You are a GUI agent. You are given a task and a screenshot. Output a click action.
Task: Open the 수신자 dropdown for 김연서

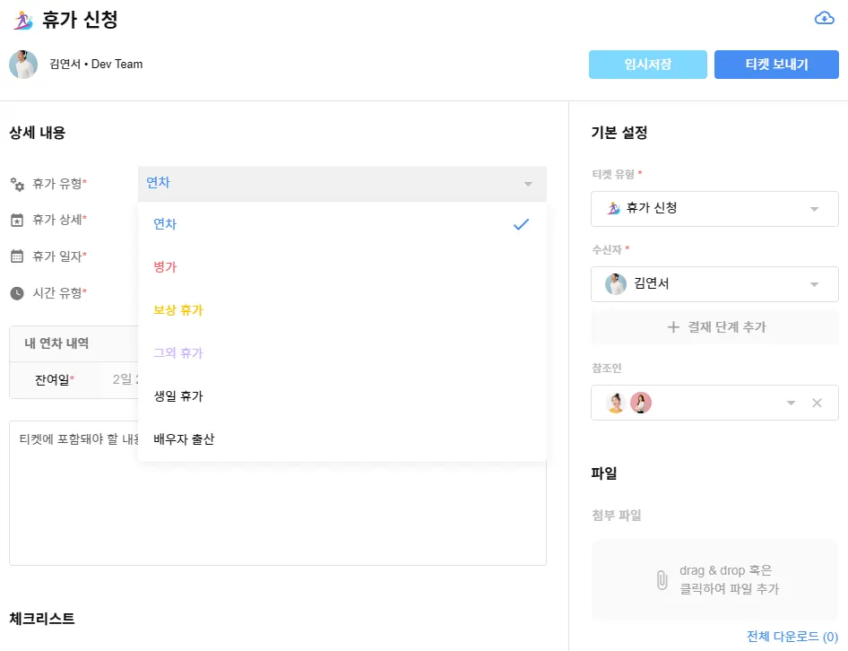714,284
